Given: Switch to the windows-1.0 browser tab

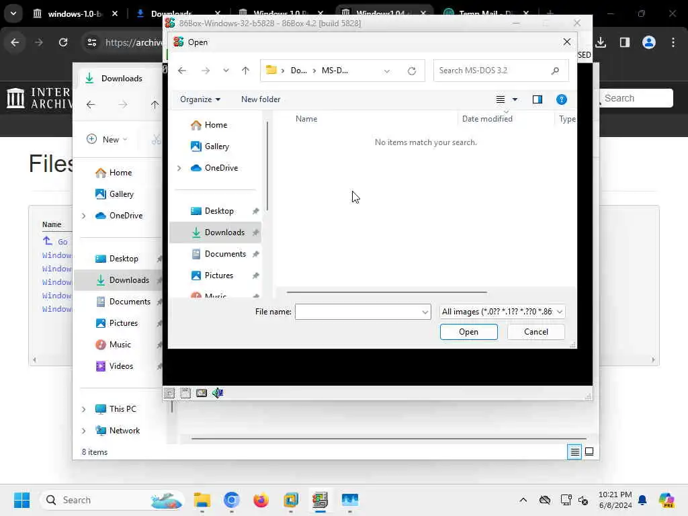Looking at the screenshot, I should 75,13.
